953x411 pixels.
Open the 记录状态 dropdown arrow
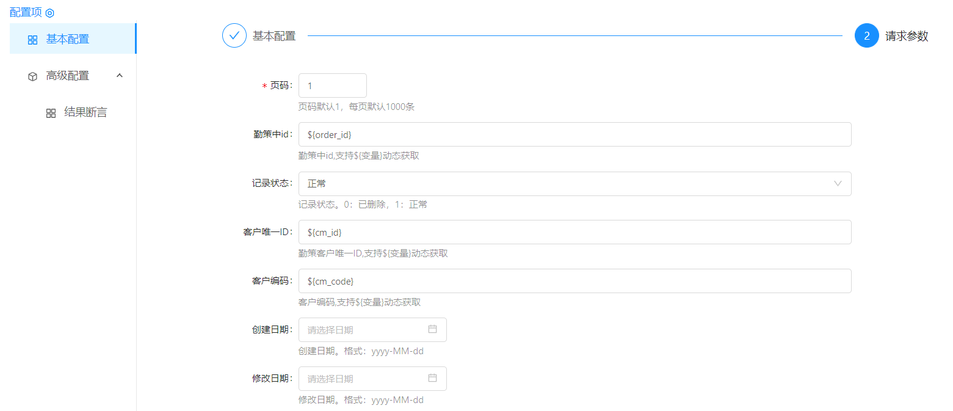838,183
